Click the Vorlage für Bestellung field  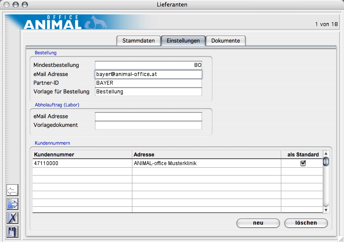148,92
